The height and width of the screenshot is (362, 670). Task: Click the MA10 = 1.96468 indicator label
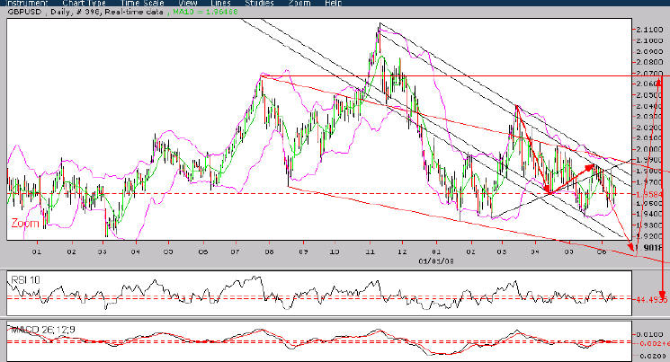(x=205, y=12)
